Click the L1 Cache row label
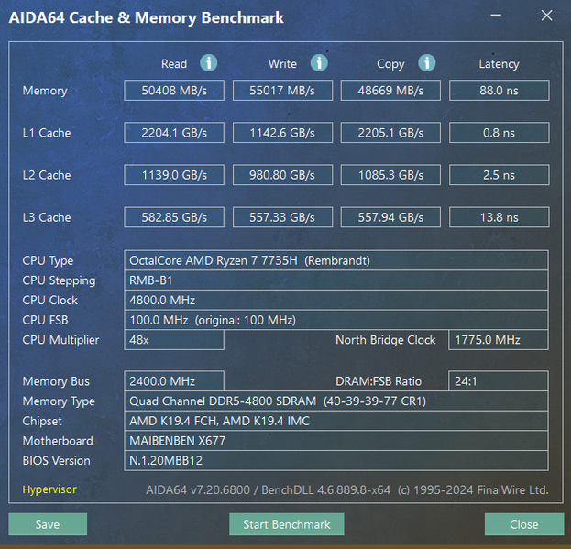Screen dimensions: 571x549 click(47, 133)
